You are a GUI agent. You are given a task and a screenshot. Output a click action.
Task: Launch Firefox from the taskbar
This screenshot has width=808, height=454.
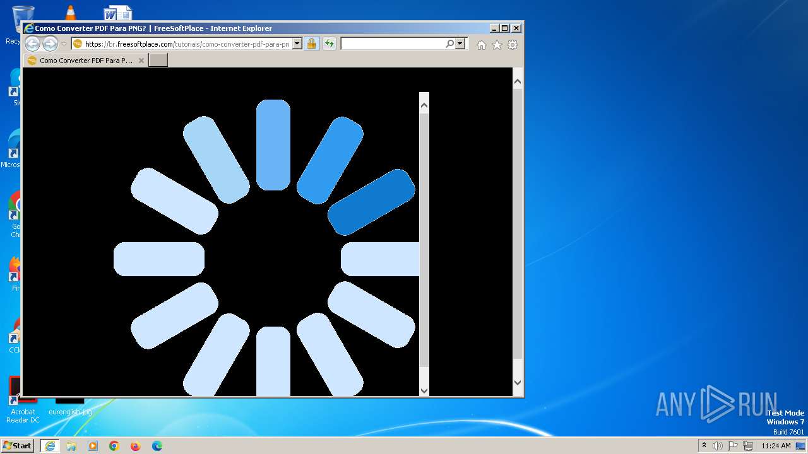click(x=136, y=446)
